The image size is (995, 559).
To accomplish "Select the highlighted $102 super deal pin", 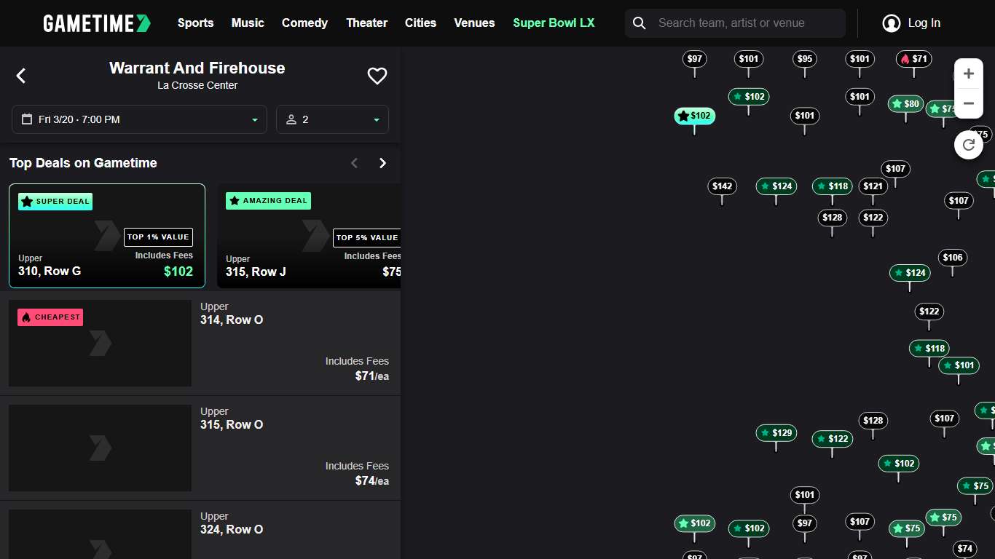I will (694, 116).
